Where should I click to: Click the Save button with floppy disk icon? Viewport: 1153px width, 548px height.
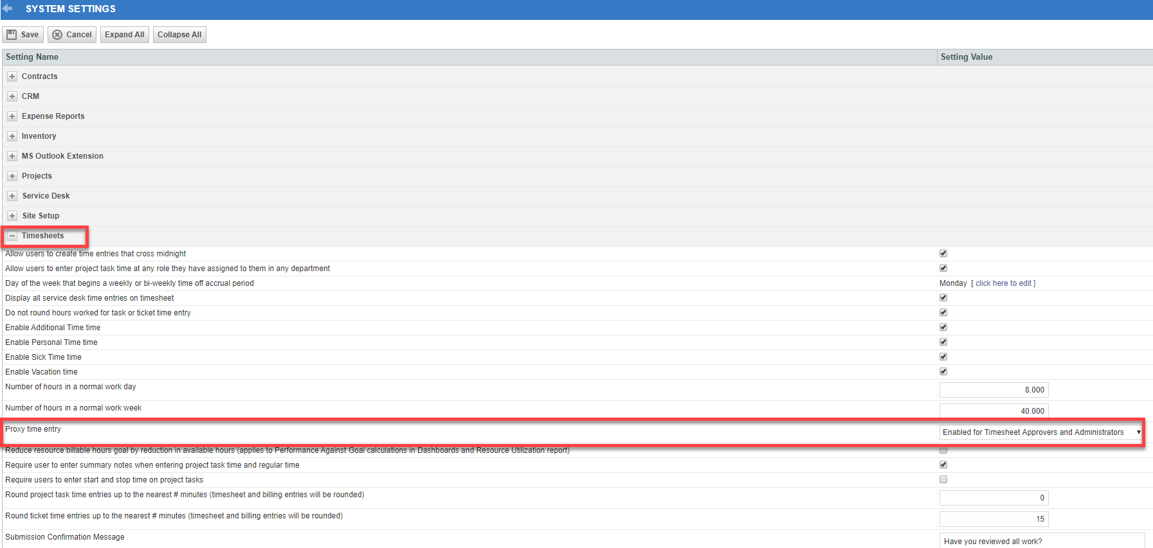tap(23, 35)
